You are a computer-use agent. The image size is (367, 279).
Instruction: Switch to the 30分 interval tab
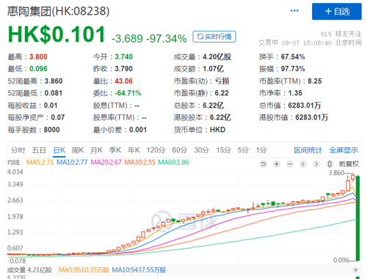pyautogui.click(x=202, y=150)
